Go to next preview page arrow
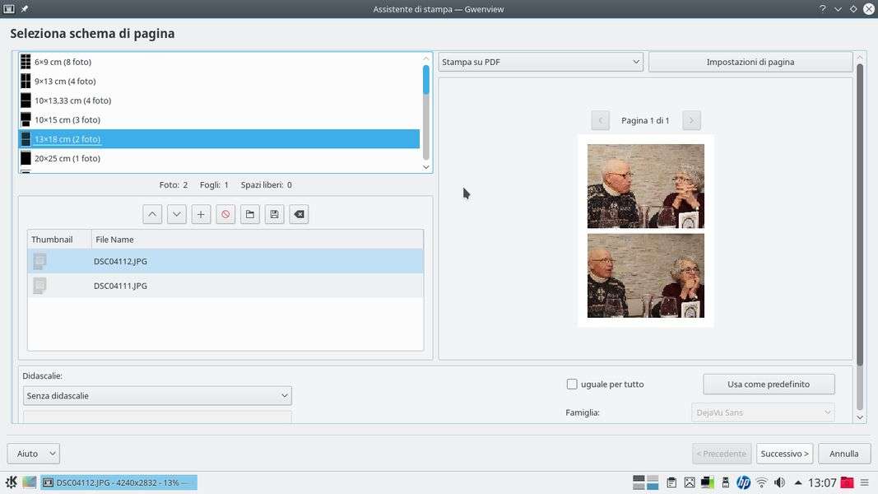This screenshot has height=494, width=878. pos(691,120)
